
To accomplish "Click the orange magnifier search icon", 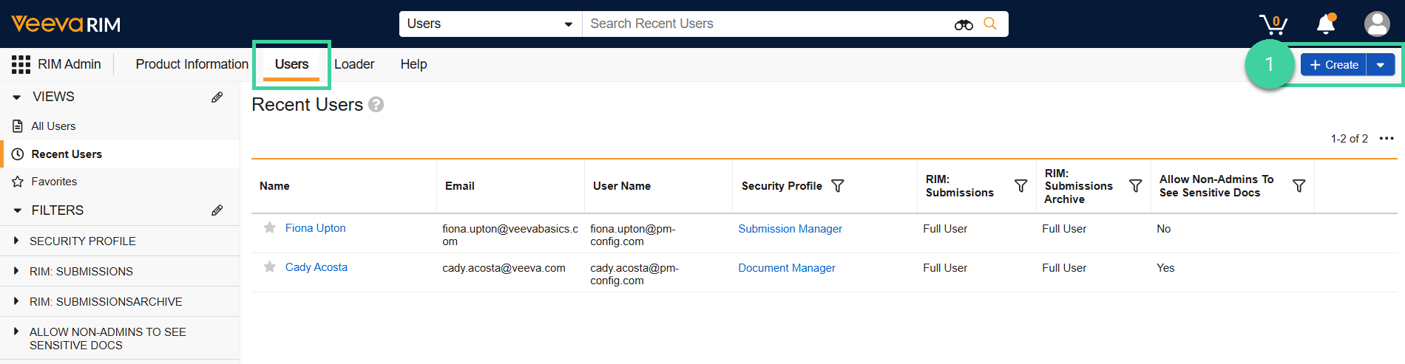I will 990,24.
